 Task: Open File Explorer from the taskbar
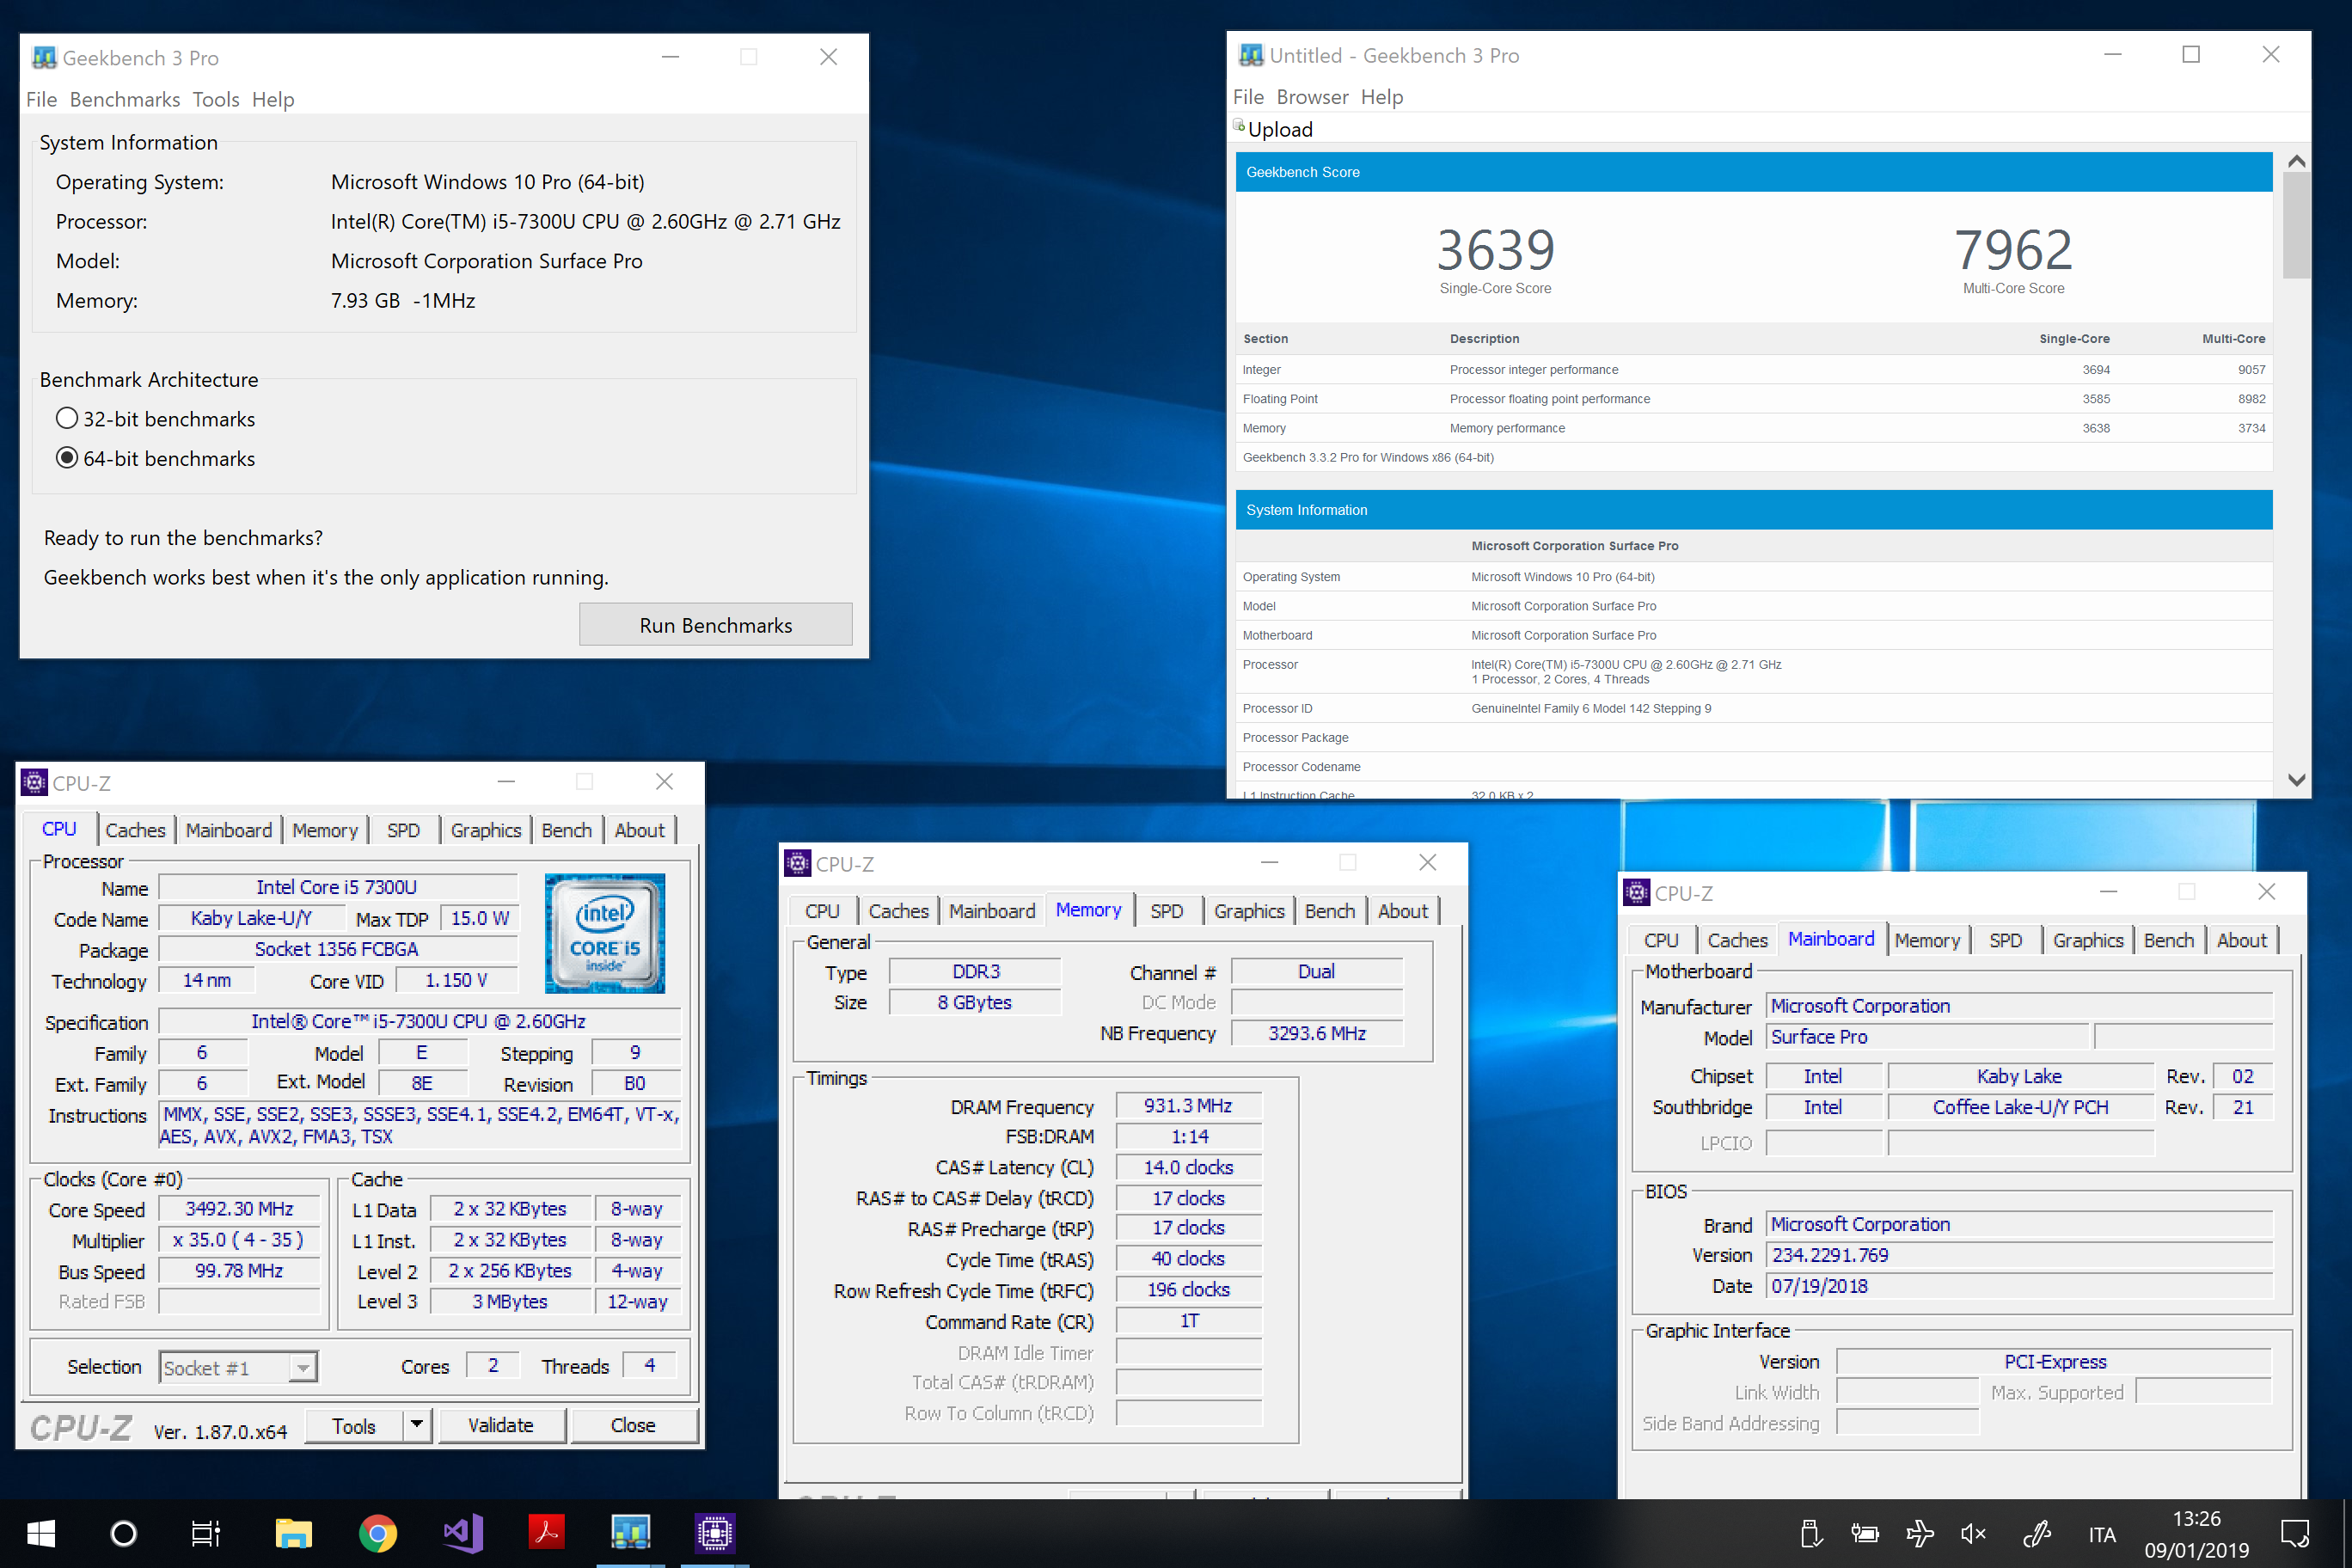pyautogui.click(x=293, y=1533)
